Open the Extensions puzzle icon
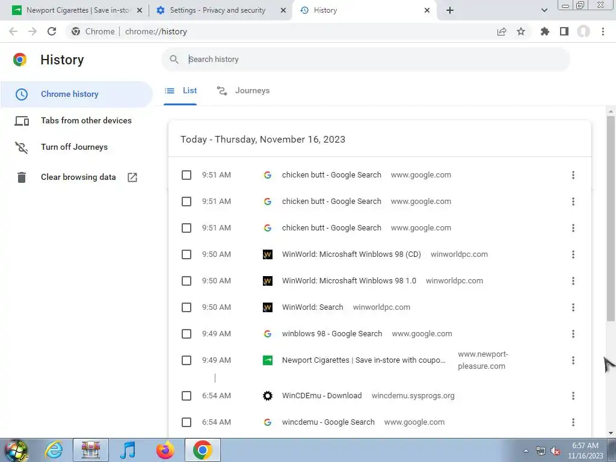The width and height of the screenshot is (616, 462). coord(545,31)
